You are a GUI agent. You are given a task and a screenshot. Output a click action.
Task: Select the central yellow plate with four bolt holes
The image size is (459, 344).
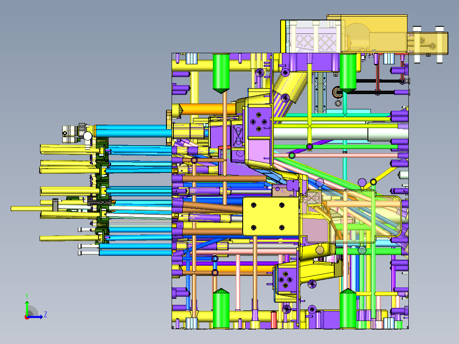(x=270, y=216)
